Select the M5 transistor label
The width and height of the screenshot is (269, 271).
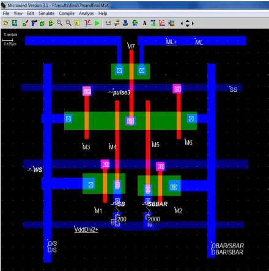[x=155, y=145]
